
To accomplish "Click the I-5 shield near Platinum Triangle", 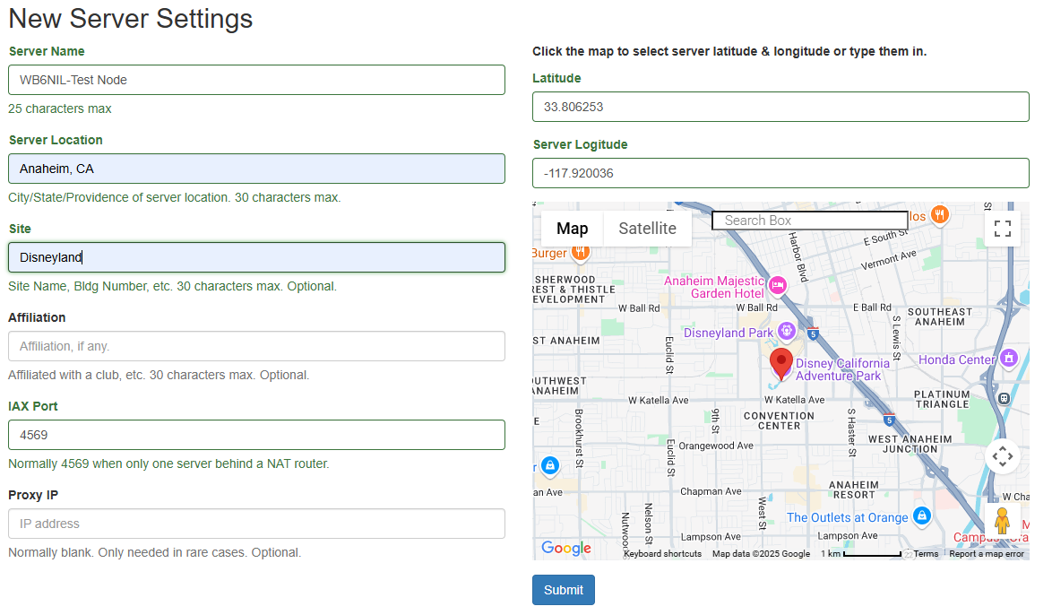I will pos(888,420).
